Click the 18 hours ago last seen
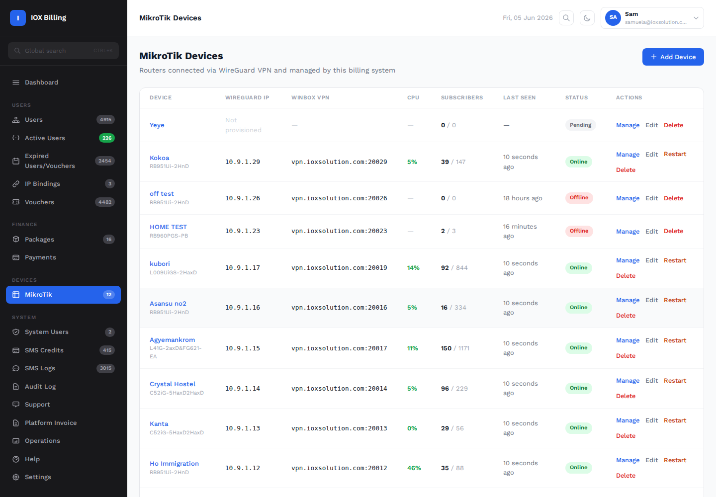The width and height of the screenshot is (716, 497). pos(523,198)
